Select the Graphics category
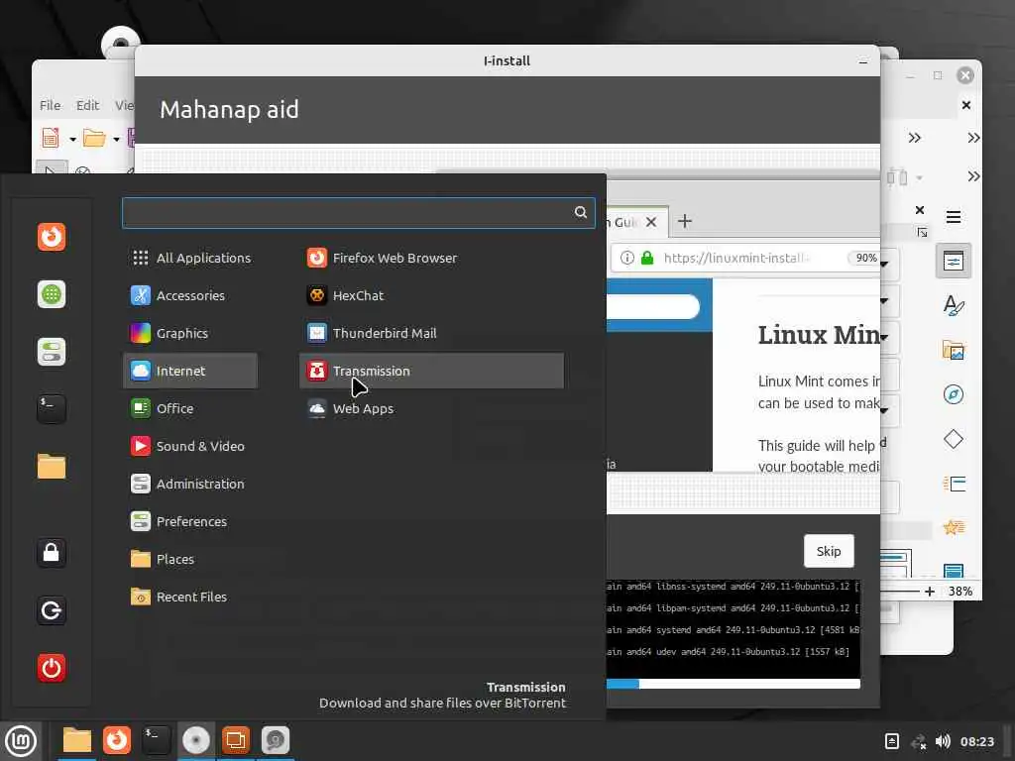The image size is (1015, 761). click(190, 333)
